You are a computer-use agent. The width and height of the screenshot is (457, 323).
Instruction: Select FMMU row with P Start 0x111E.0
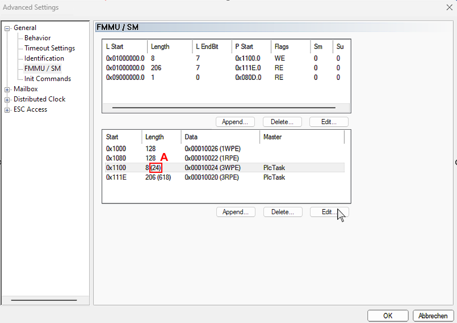226,68
